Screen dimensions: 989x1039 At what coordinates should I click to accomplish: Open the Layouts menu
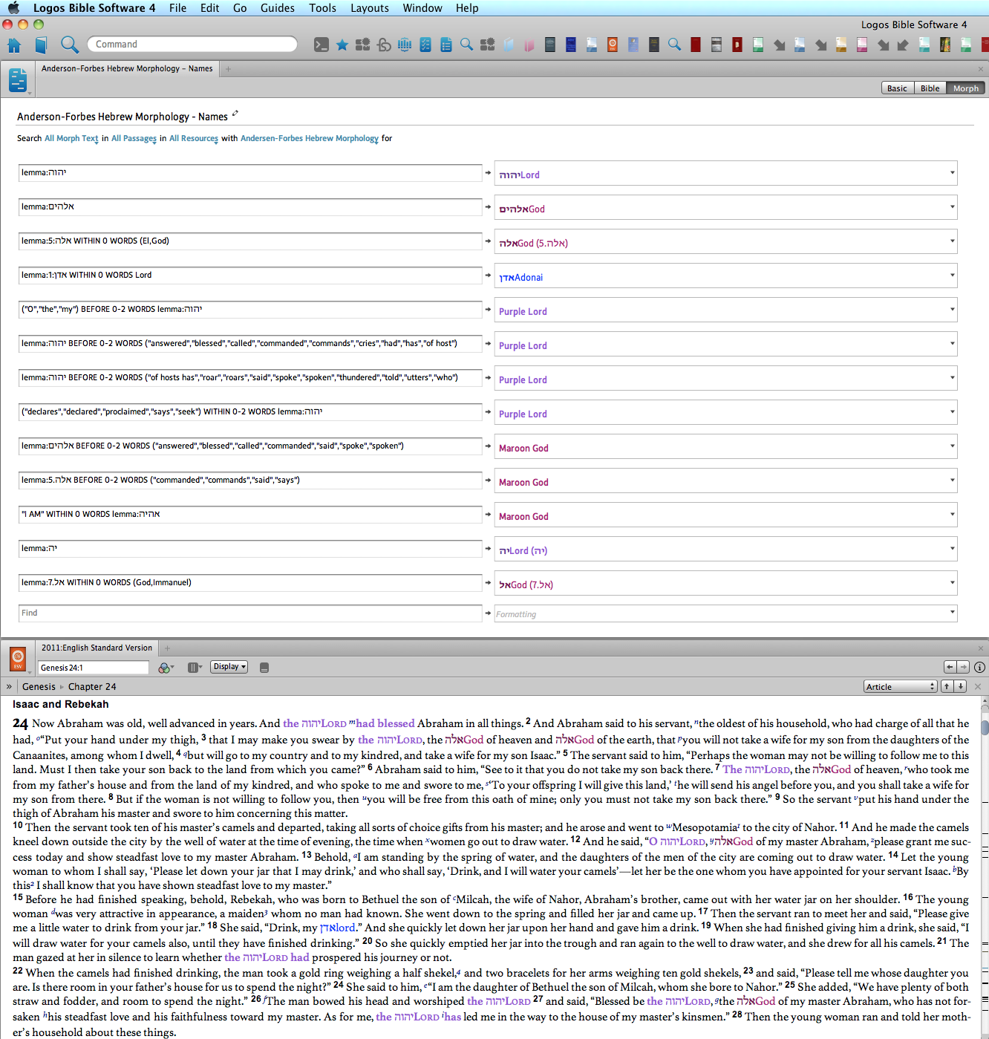coord(370,8)
